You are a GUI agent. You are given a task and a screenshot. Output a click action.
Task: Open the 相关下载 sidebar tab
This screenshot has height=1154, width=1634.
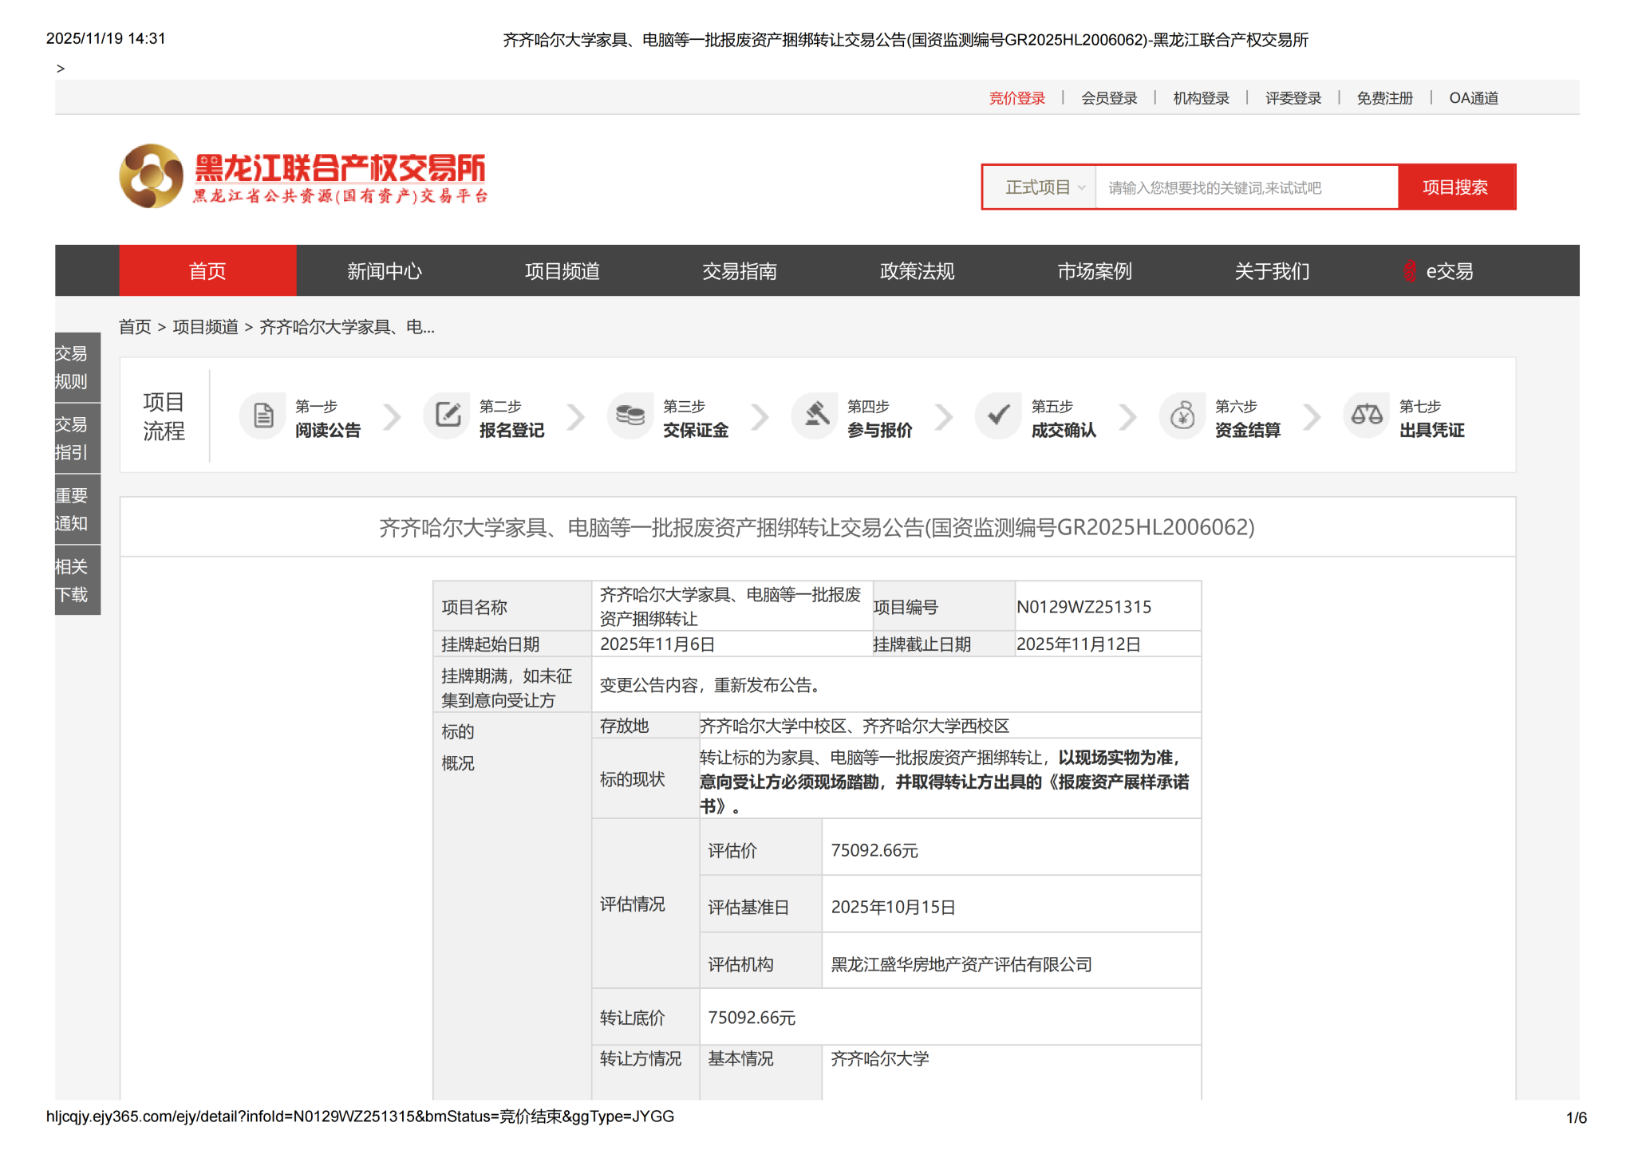pyautogui.click(x=72, y=580)
